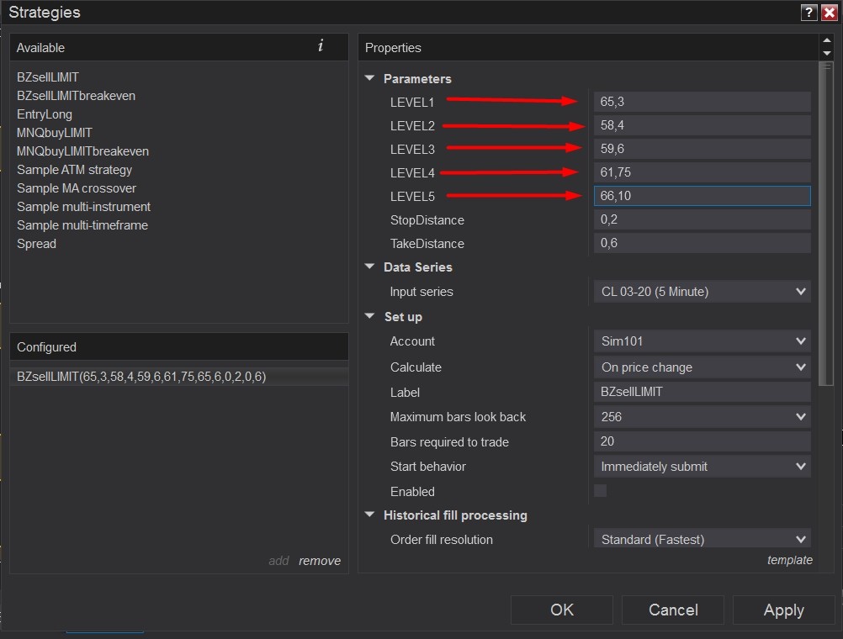843x639 pixels.
Task: Click the Apply button
Action: 784,610
